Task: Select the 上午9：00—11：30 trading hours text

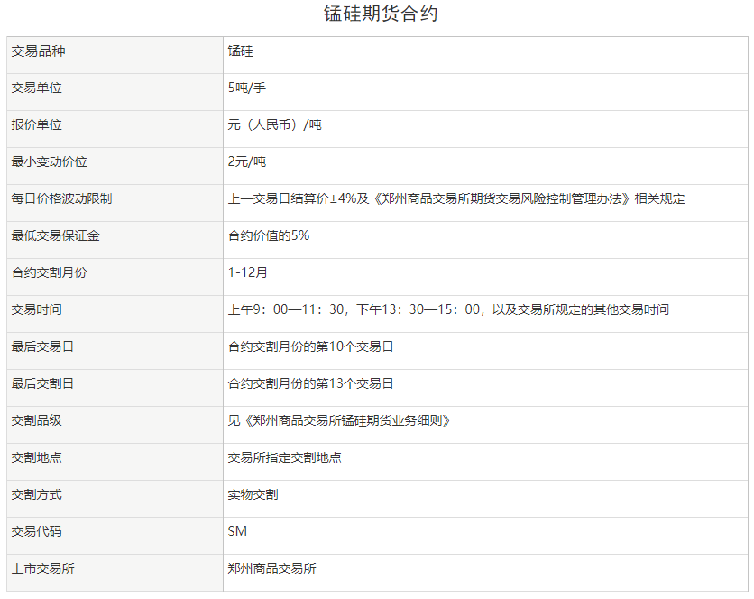Action: click(288, 310)
